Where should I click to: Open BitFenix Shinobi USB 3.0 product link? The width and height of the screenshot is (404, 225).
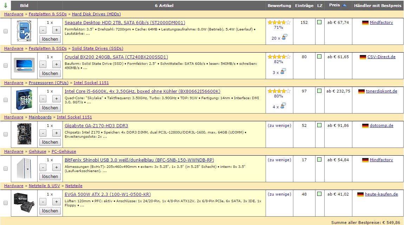139,160
